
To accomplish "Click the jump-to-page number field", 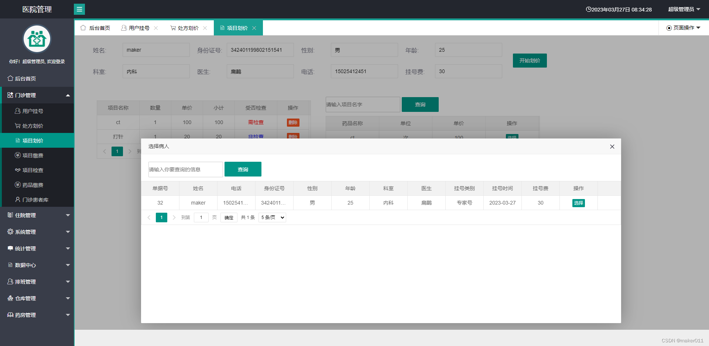I will tap(201, 217).
